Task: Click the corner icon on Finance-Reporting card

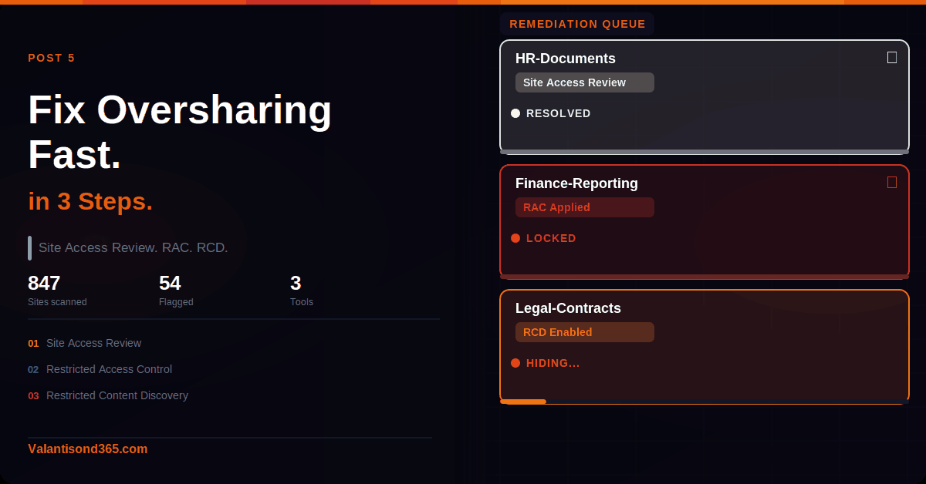Action: [x=892, y=183]
